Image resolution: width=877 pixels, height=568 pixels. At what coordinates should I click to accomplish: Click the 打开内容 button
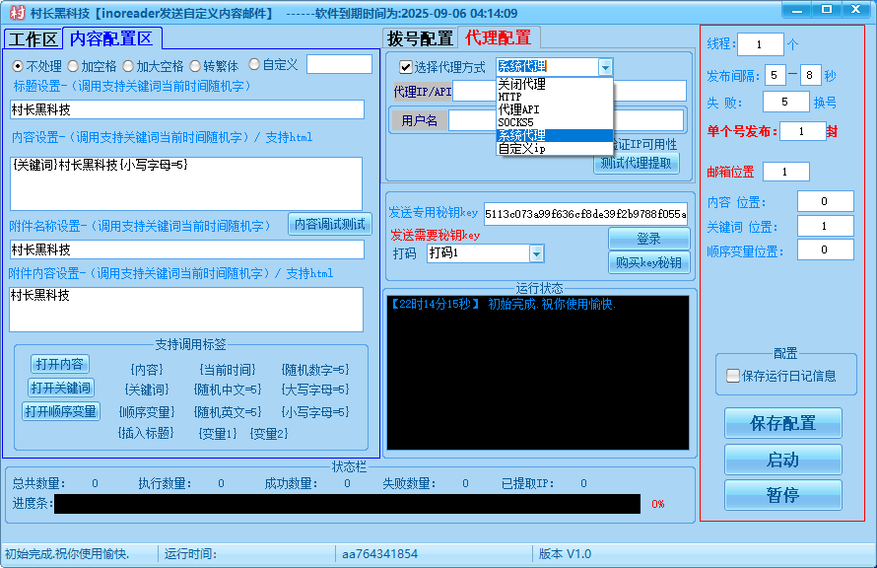tap(59, 363)
